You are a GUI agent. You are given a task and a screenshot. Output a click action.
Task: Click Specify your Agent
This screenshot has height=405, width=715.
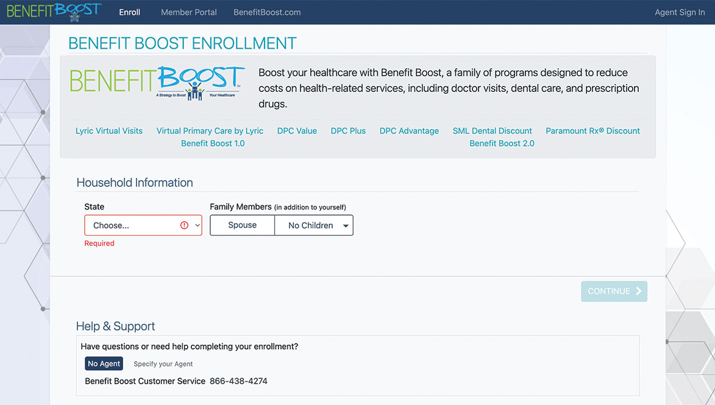[x=163, y=364]
